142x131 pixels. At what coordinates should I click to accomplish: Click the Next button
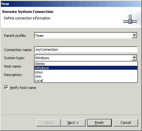(73, 123)
